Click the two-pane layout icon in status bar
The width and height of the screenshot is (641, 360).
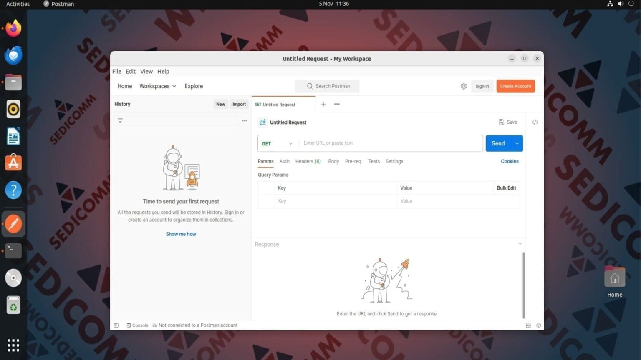528,325
